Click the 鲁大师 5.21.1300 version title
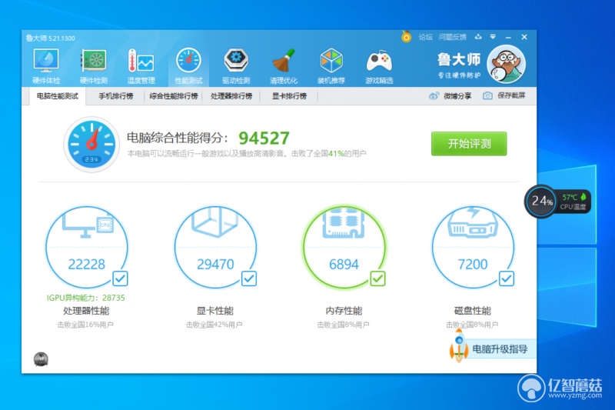The width and height of the screenshot is (615, 410). (x=50, y=38)
